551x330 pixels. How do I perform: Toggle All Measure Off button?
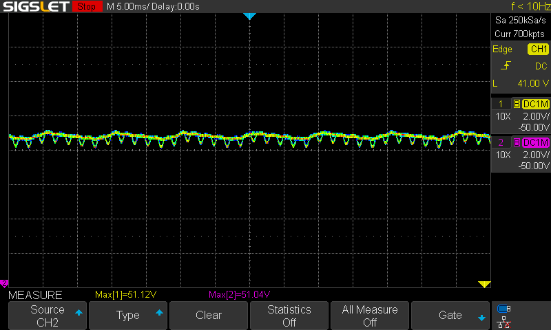pyautogui.click(x=370, y=316)
